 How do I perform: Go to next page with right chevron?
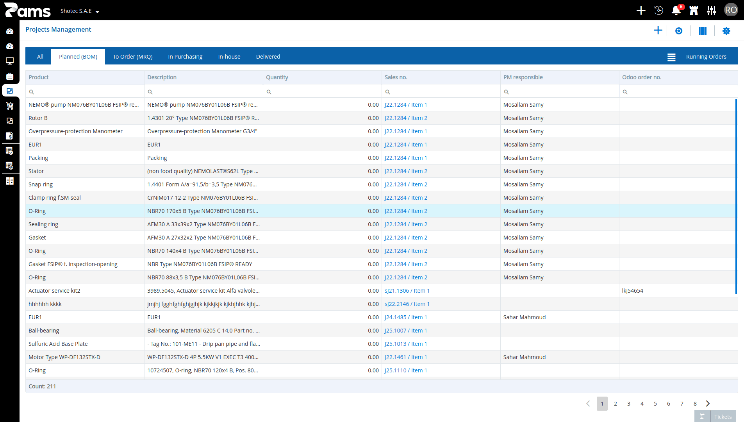(708, 404)
